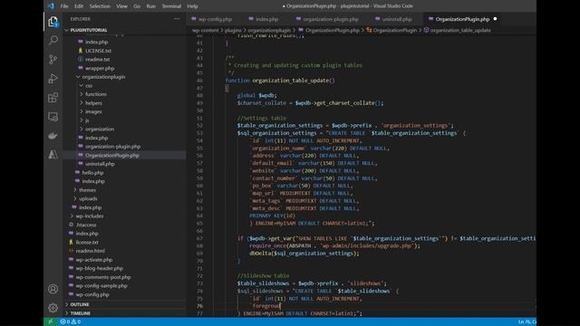The image size is (580, 326).
Task: Open Remote Explorer view
Action: point(53,117)
